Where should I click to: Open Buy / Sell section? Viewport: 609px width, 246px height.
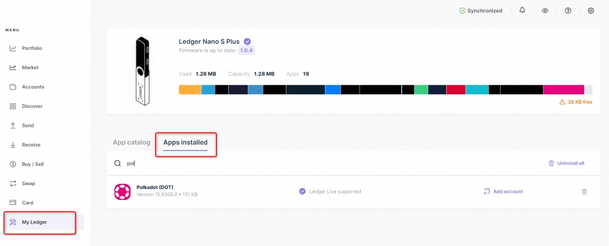pyautogui.click(x=33, y=164)
